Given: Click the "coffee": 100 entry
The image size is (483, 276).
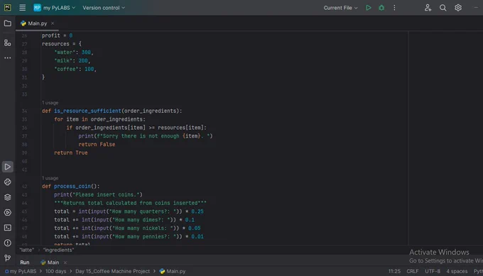Looking at the screenshot, I should click(75, 70).
